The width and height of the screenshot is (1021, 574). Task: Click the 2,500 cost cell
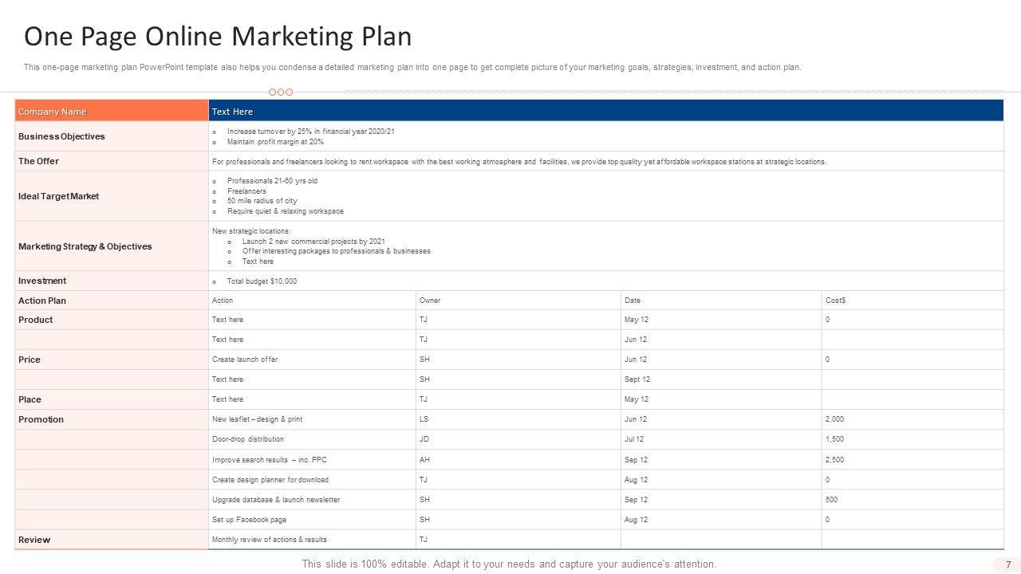click(835, 460)
